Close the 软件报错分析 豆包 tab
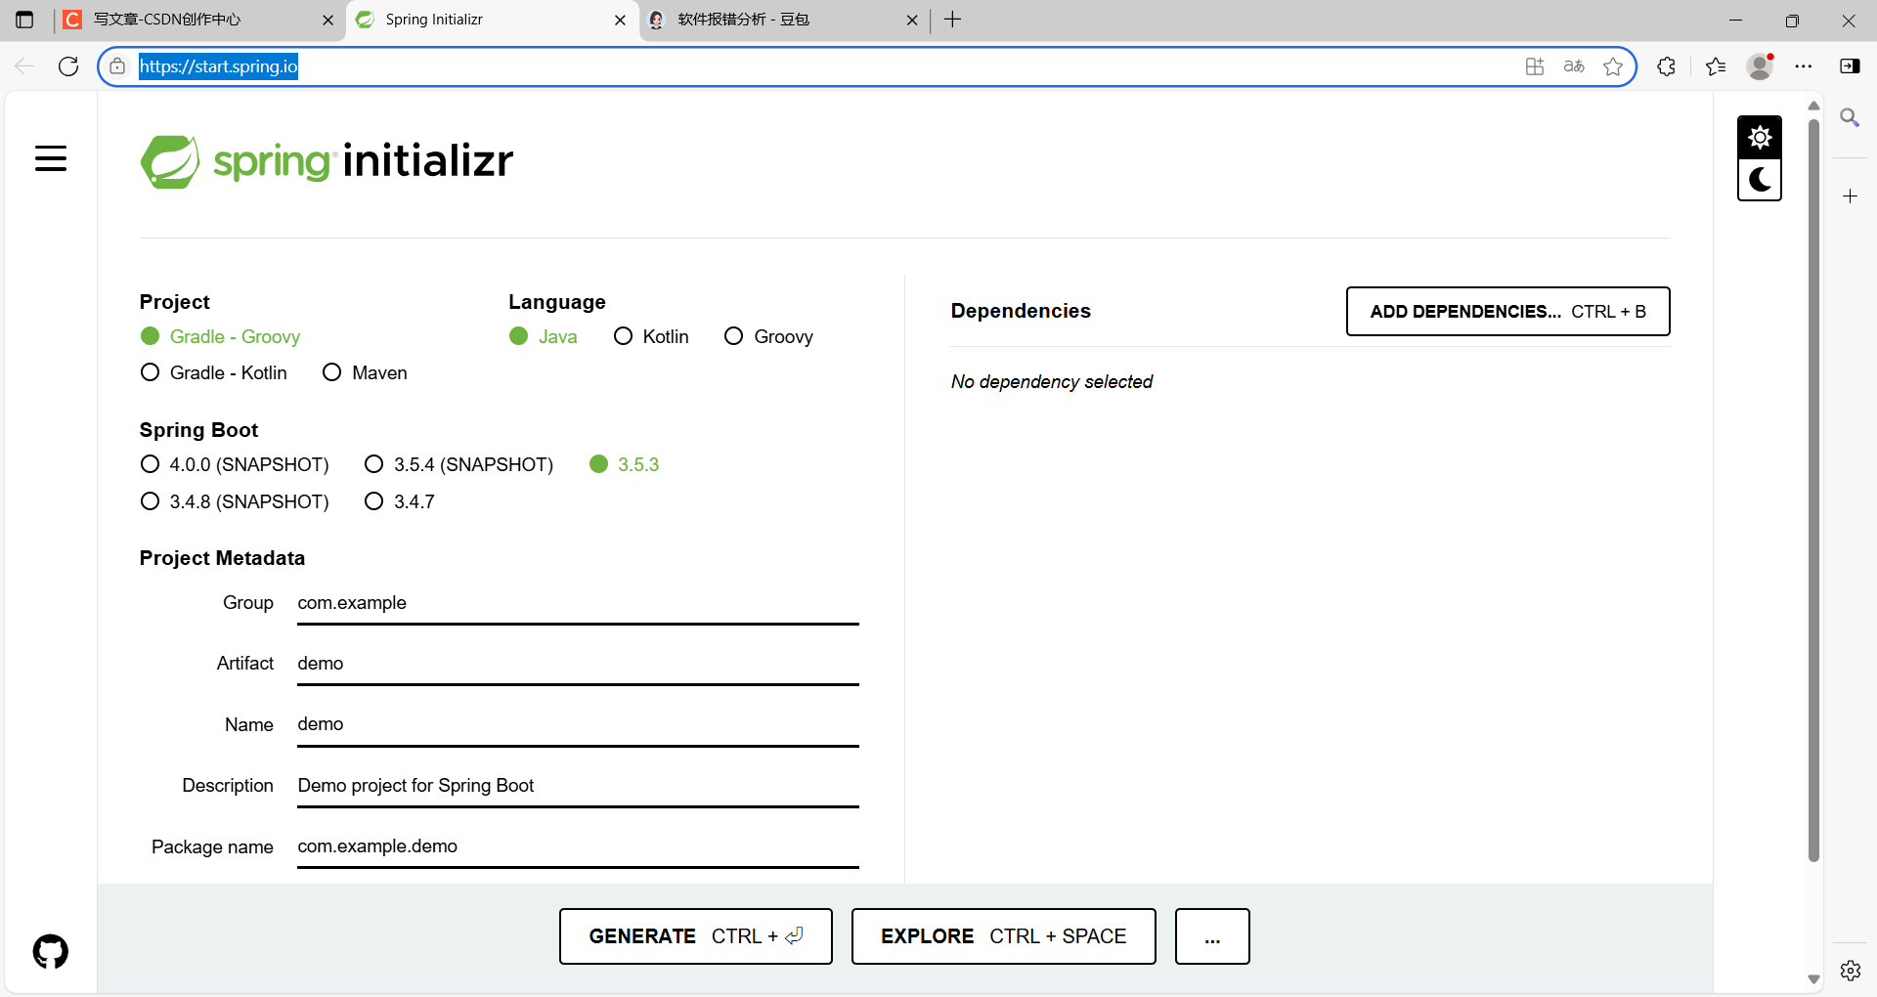Screen dimensions: 1877x997 click(912, 20)
